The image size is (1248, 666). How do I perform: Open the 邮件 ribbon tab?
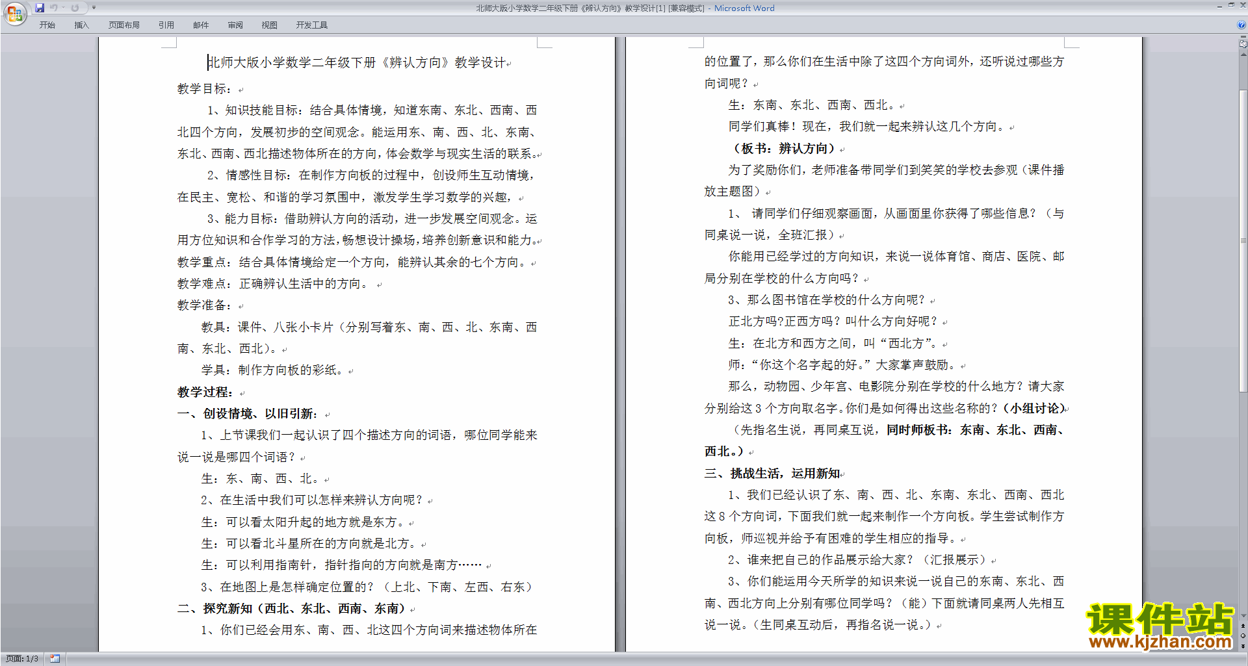click(x=201, y=25)
